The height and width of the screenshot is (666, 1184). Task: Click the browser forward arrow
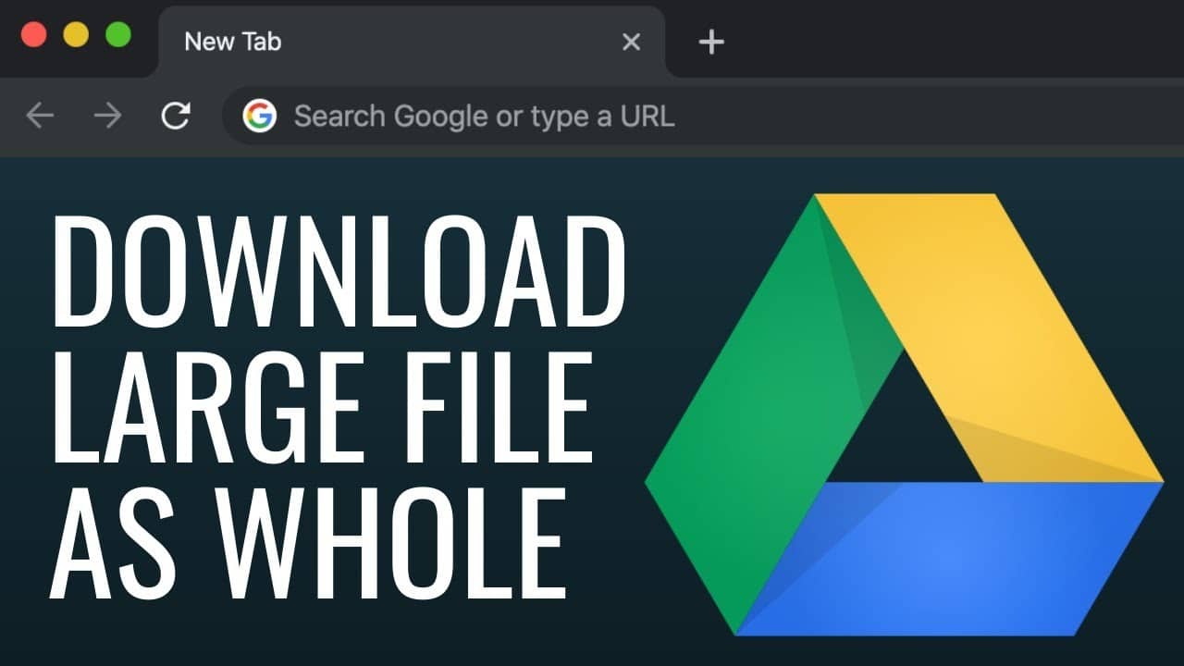[108, 116]
